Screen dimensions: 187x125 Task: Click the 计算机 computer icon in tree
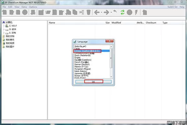click(3, 22)
